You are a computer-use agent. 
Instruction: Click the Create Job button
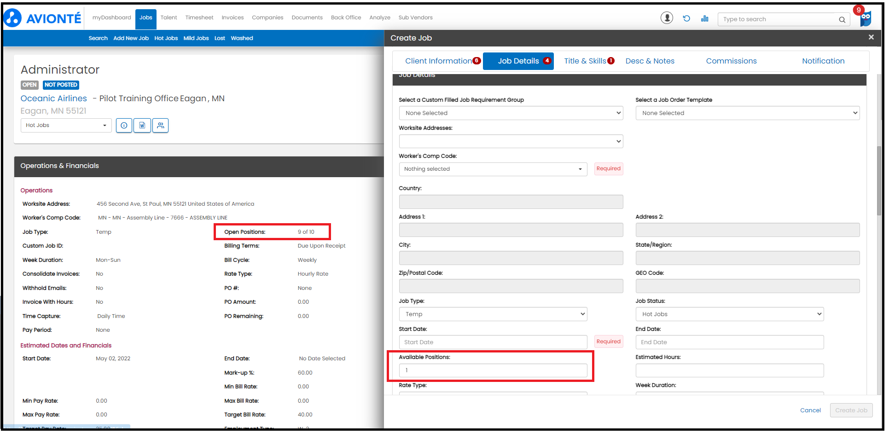click(x=851, y=410)
